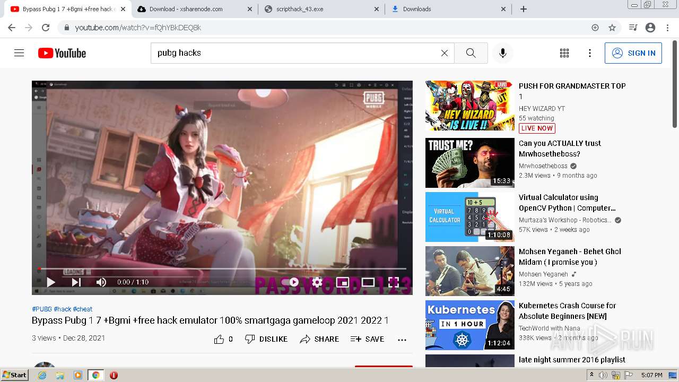Viewport: 679px width, 382px height.
Task: Open the YouTube hamburger guide menu
Action: 19,53
